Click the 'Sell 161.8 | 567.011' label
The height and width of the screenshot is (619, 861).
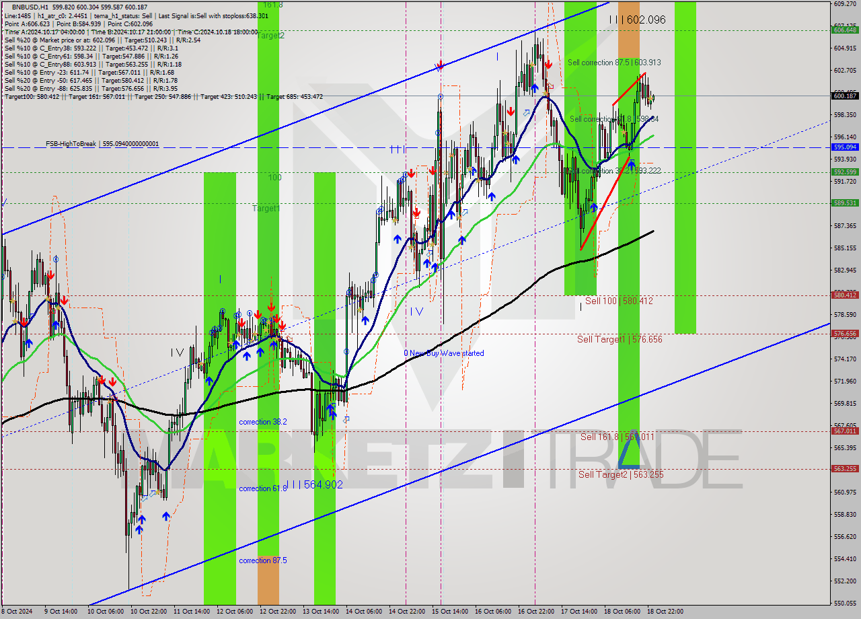(x=617, y=437)
